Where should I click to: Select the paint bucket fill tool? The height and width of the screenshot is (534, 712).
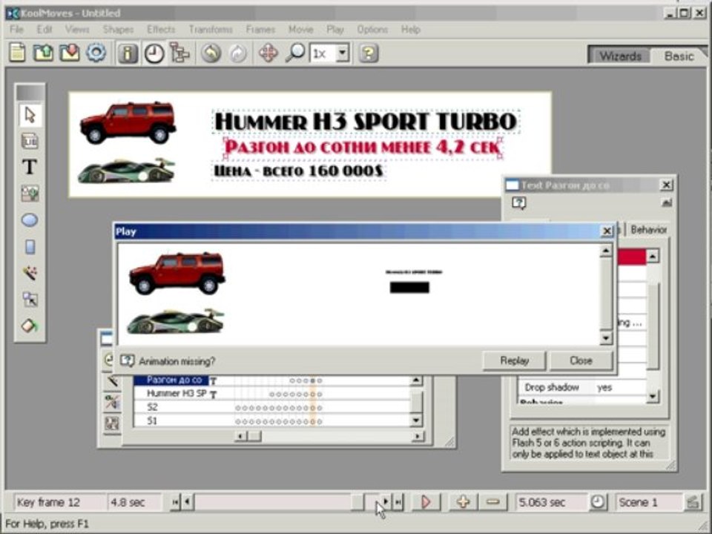point(30,326)
